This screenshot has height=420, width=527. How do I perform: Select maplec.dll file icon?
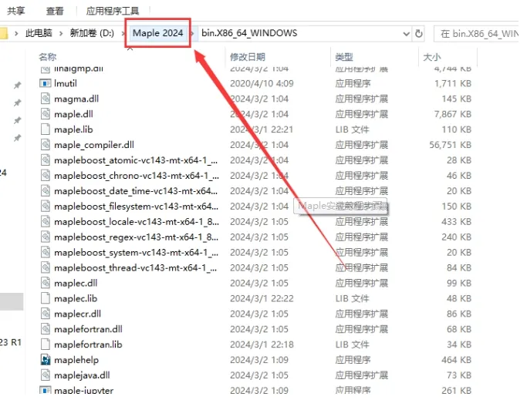click(46, 283)
